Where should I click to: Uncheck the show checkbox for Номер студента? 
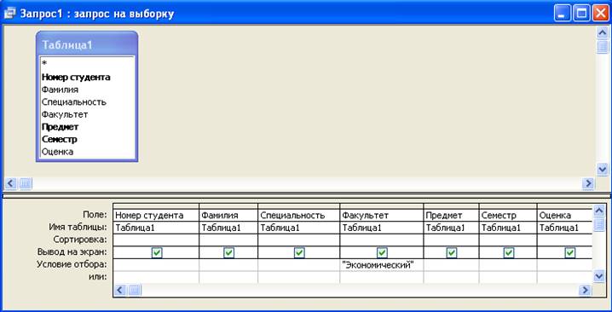click(157, 253)
